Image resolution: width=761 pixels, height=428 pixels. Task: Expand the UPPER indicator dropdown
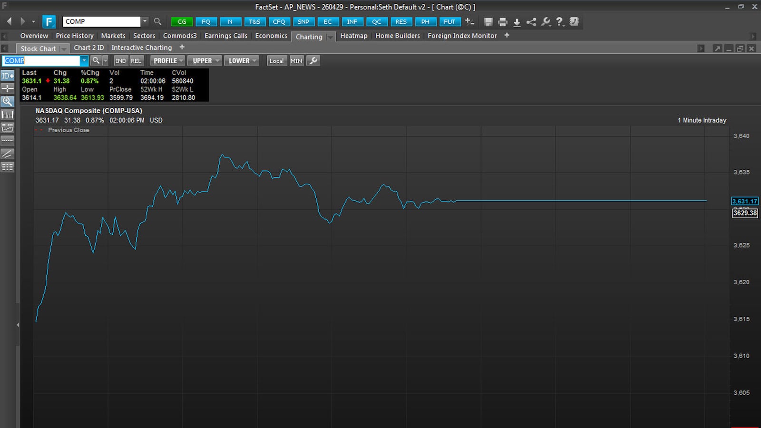[204, 60]
